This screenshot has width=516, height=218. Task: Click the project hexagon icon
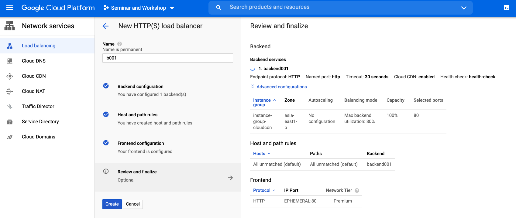coord(106,8)
